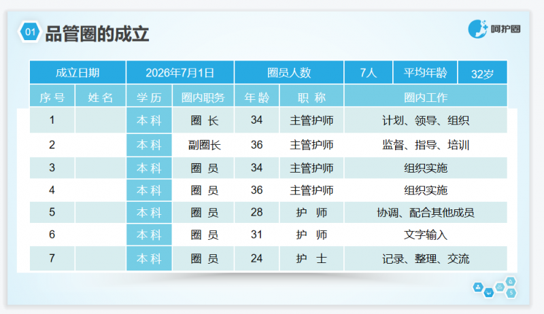Click 主管护师 in the 副圈长 row
This screenshot has height=314, width=544.
tap(311, 145)
